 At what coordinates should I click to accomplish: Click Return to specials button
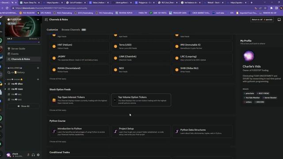[x=262, y=19]
